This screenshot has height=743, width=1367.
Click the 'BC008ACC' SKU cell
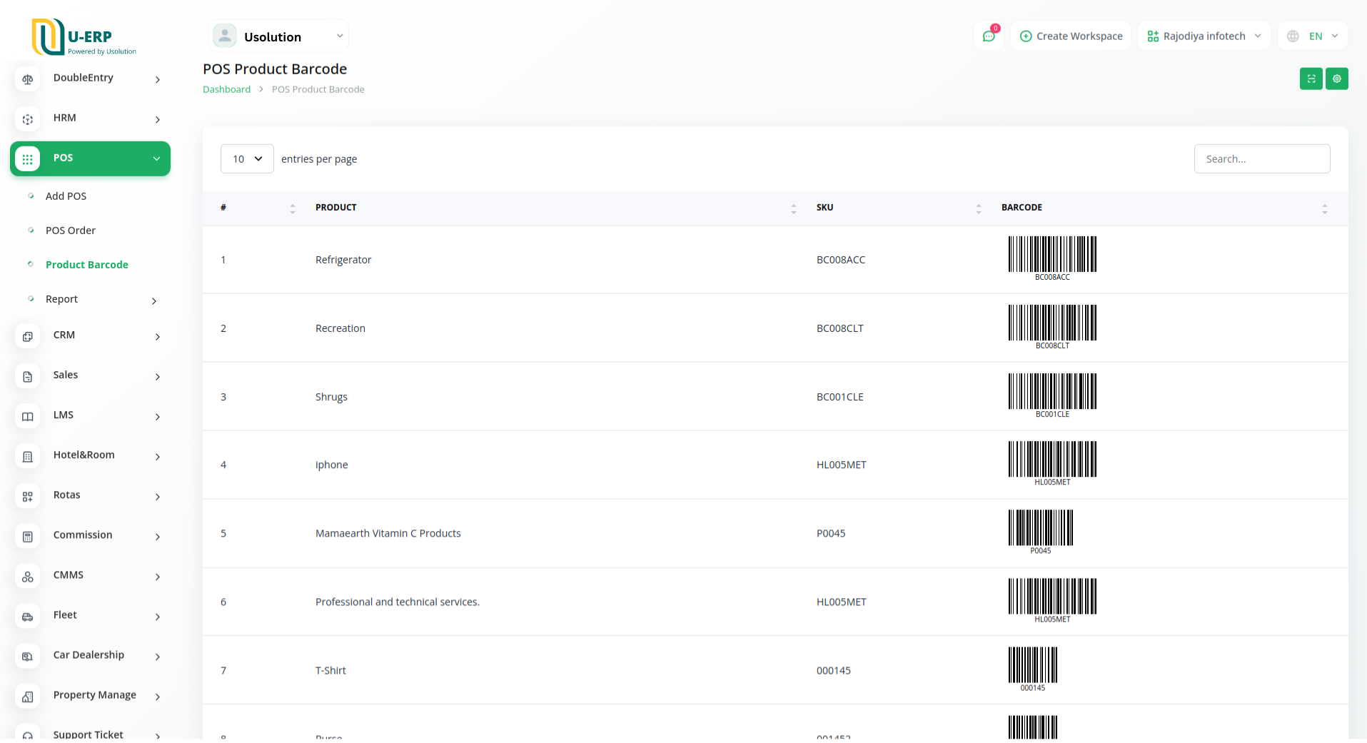pos(841,260)
